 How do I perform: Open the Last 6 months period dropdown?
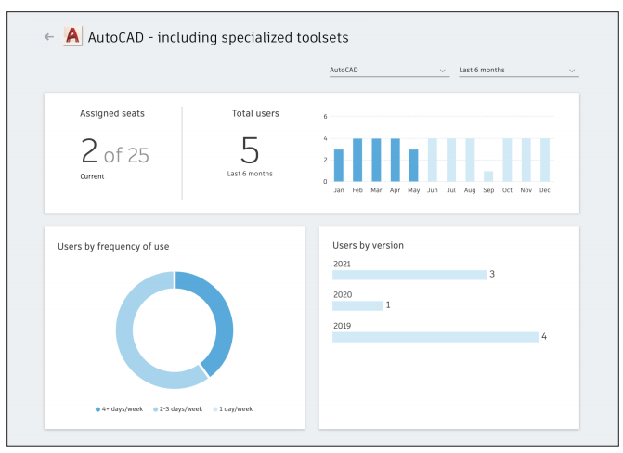click(519, 70)
